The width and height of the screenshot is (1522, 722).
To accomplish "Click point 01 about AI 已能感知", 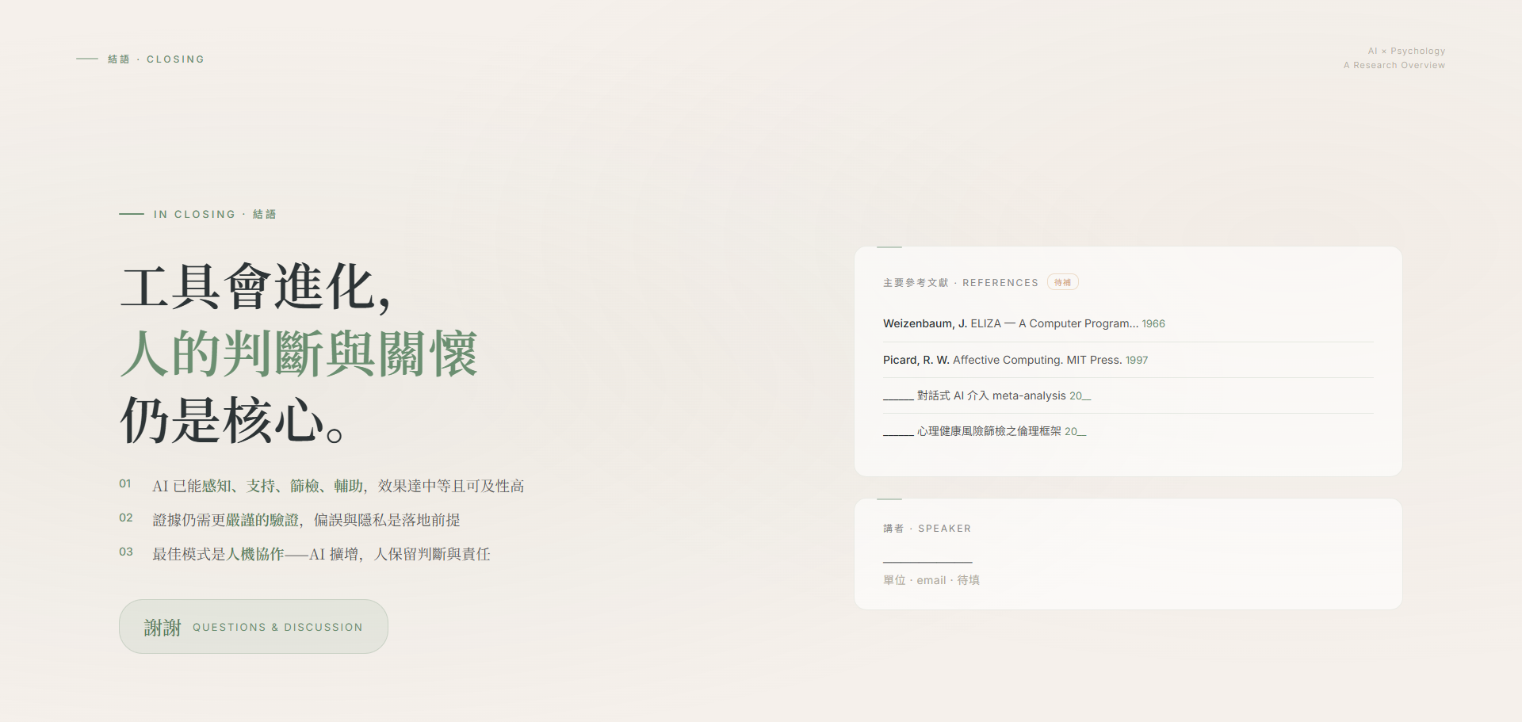I will pyautogui.click(x=322, y=485).
